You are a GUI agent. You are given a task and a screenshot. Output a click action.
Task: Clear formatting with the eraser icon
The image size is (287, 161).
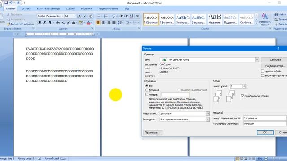(91, 17)
